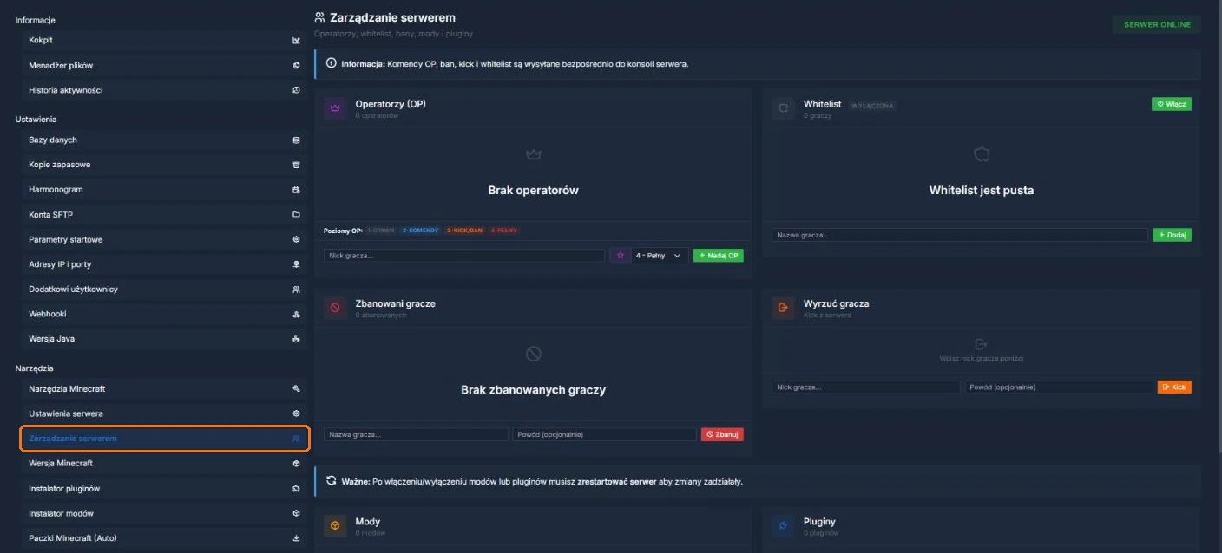Open the 4 - Pełny OP level dropdown
Screen dimensions: 1222x553
660,256
